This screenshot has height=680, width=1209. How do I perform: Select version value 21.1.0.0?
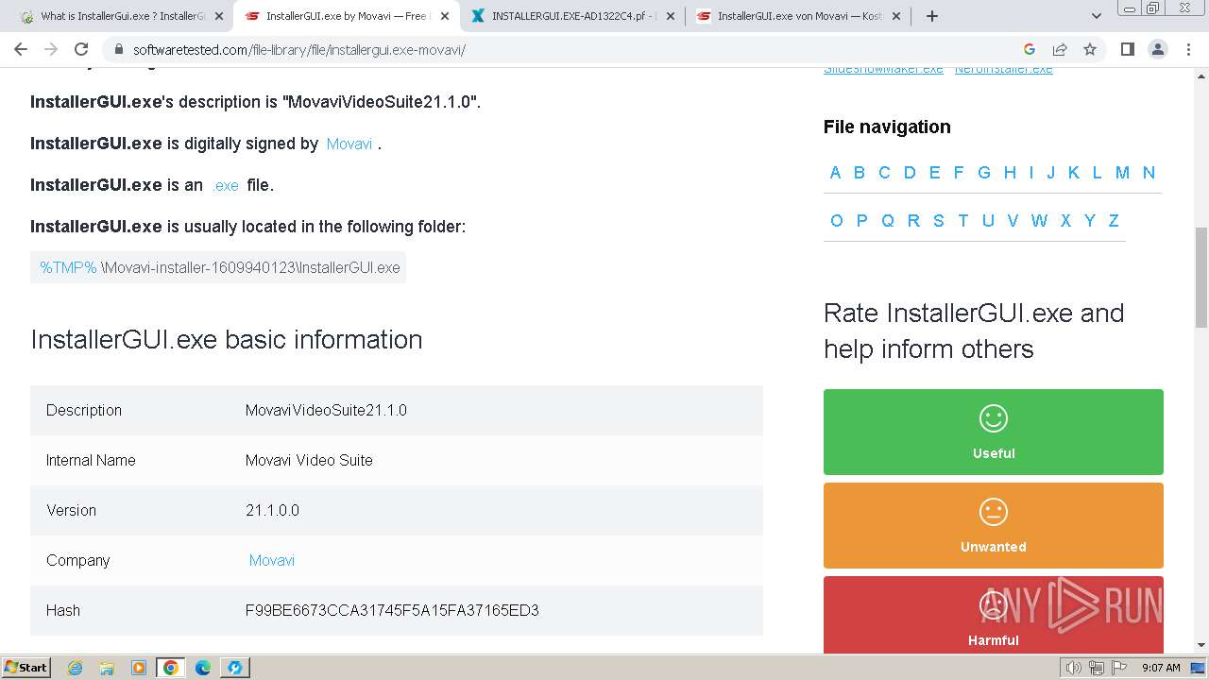272,510
